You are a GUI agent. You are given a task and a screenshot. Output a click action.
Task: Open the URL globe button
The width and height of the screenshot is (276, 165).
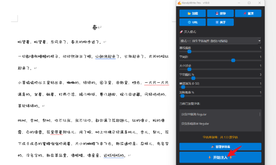[192, 22]
